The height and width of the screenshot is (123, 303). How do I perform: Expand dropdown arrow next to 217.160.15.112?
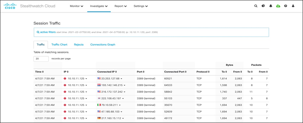[123, 118]
